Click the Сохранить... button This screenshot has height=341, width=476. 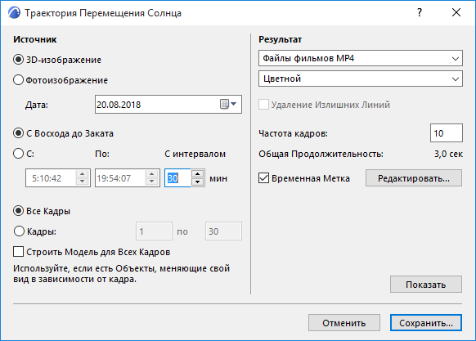tap(426, 322)
